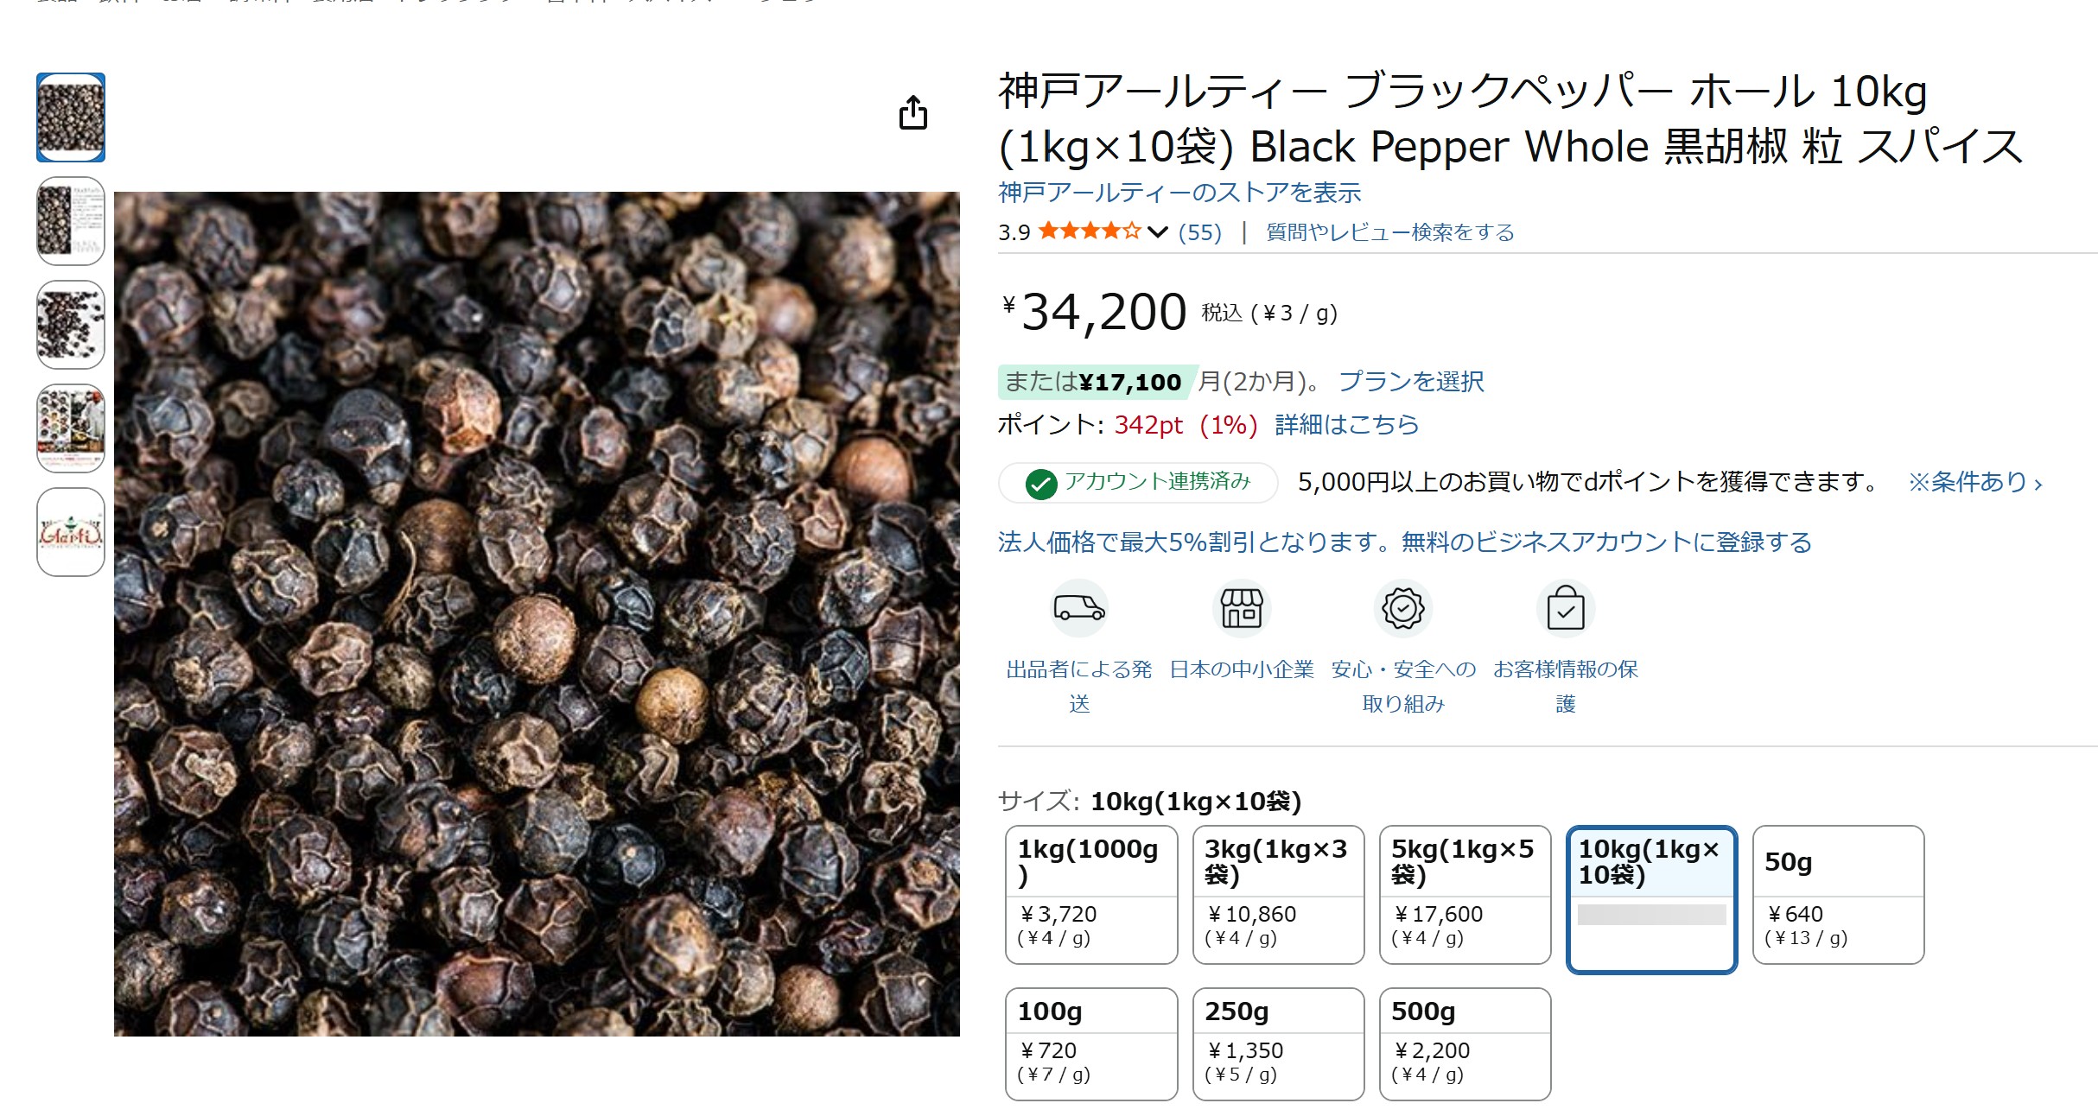The height and width of the screenshot is (1116, 2098).
Task: Select the second product thumbnail image
Action: point(71,221)
